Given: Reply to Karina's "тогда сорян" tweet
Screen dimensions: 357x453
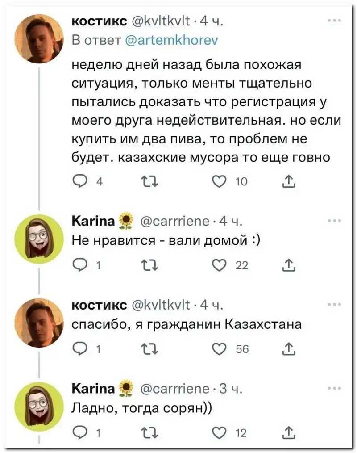Looking at the screenshot, I should (79, 433).
